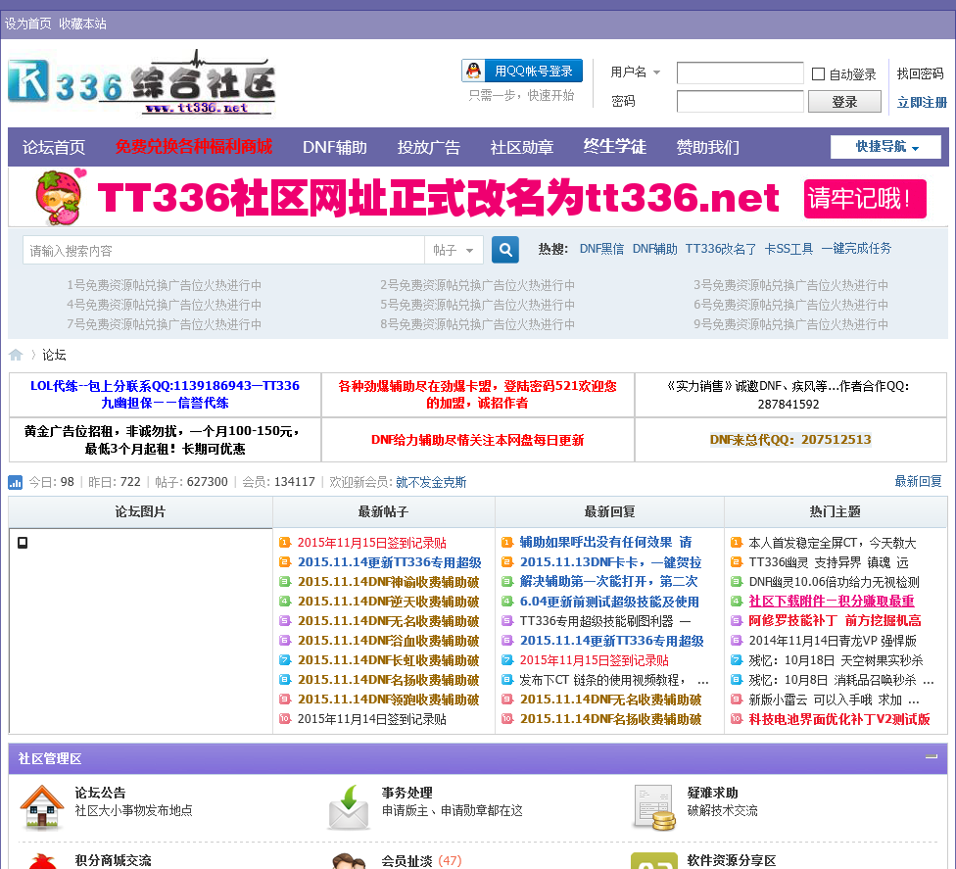Click 5号免费资源帖兑换广告位 link

tap(477, 305)
